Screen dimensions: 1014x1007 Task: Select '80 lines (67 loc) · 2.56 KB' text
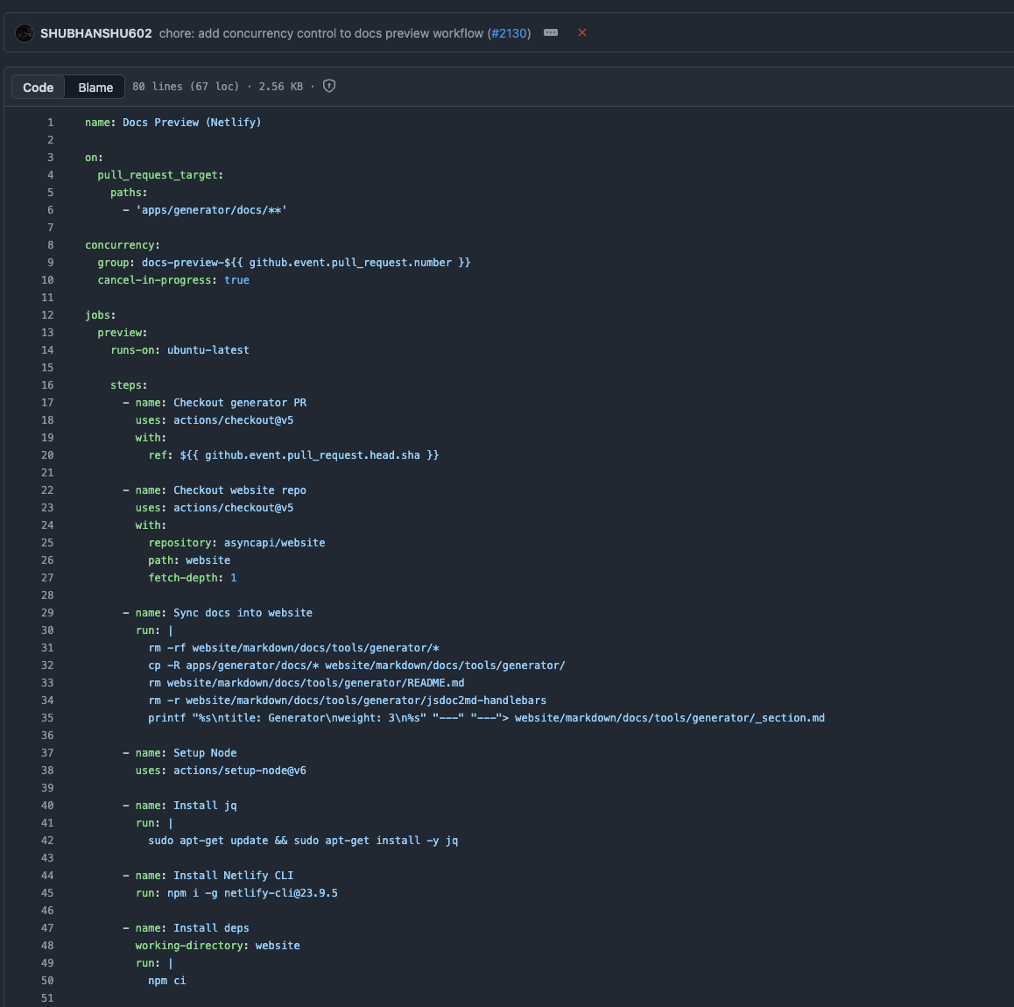tap(217, 87)
